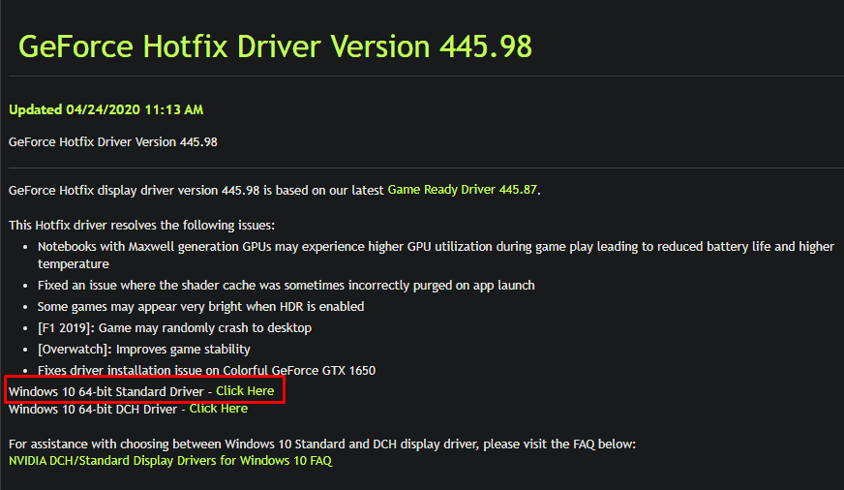
Task: Click Here for Windows 10 Standard Driver
Action: (245, 391)
